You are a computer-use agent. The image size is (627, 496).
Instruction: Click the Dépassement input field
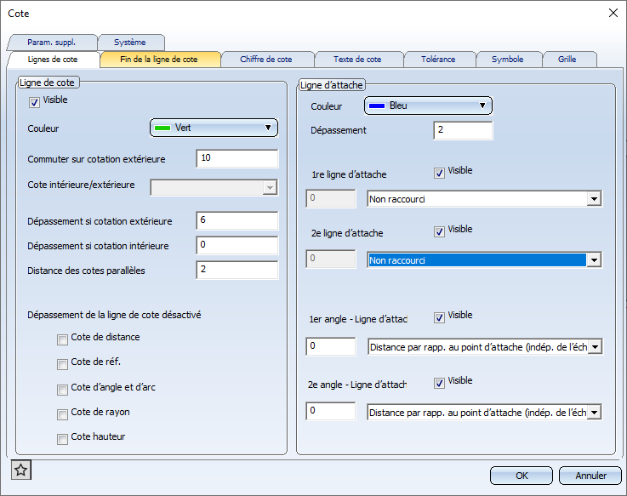463,131
